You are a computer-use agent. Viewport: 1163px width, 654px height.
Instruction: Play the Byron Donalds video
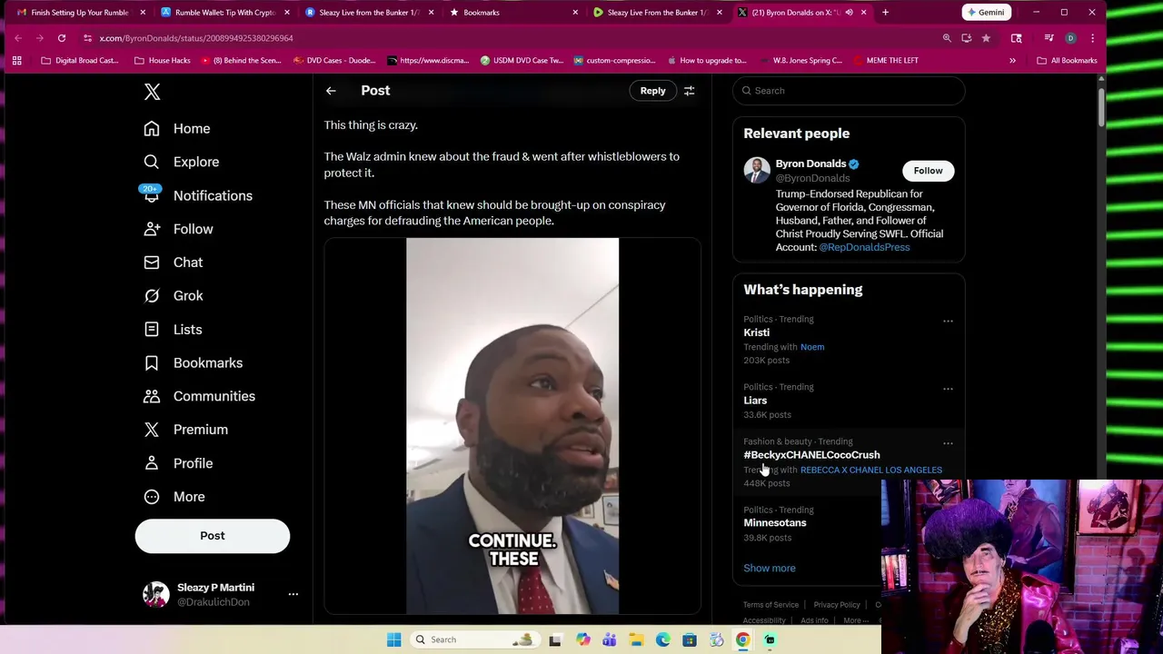[512, 426]
